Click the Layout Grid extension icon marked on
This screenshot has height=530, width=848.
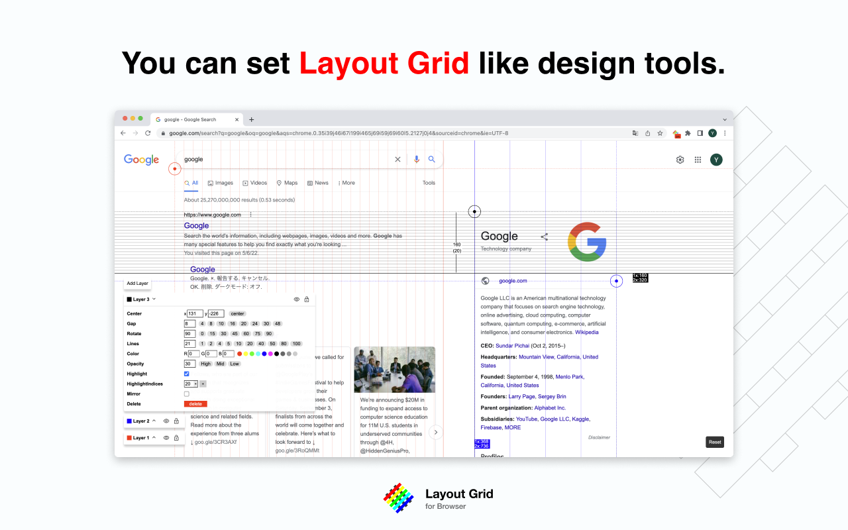[x=676, y=133]
